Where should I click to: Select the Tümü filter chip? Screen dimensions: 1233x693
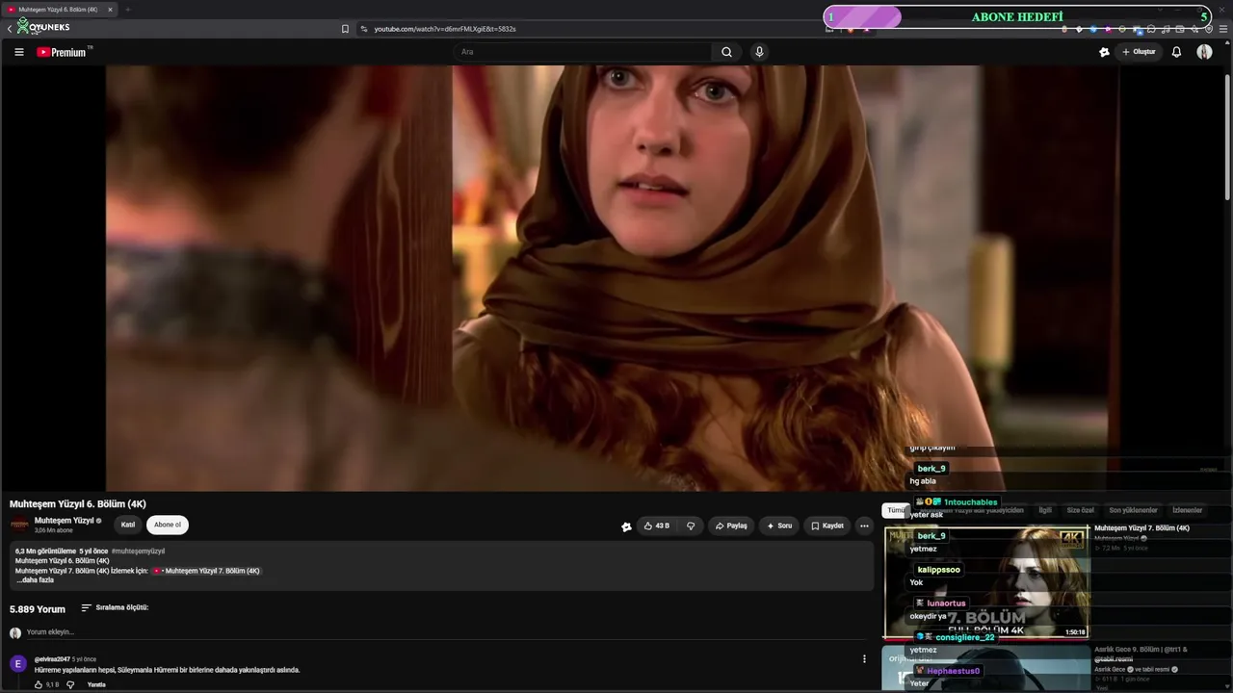(x=896, y=510)
